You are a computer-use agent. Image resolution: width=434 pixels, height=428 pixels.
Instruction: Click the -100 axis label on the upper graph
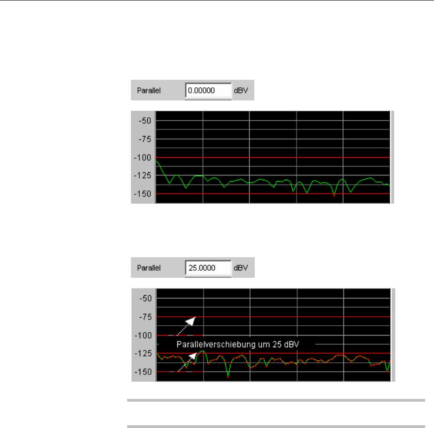click(x=143, y=158)
